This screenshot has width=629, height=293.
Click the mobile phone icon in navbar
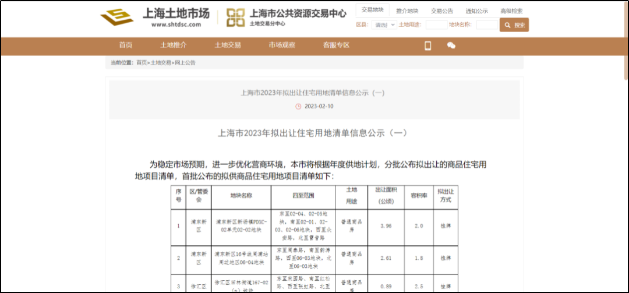(x=427, y=46)
